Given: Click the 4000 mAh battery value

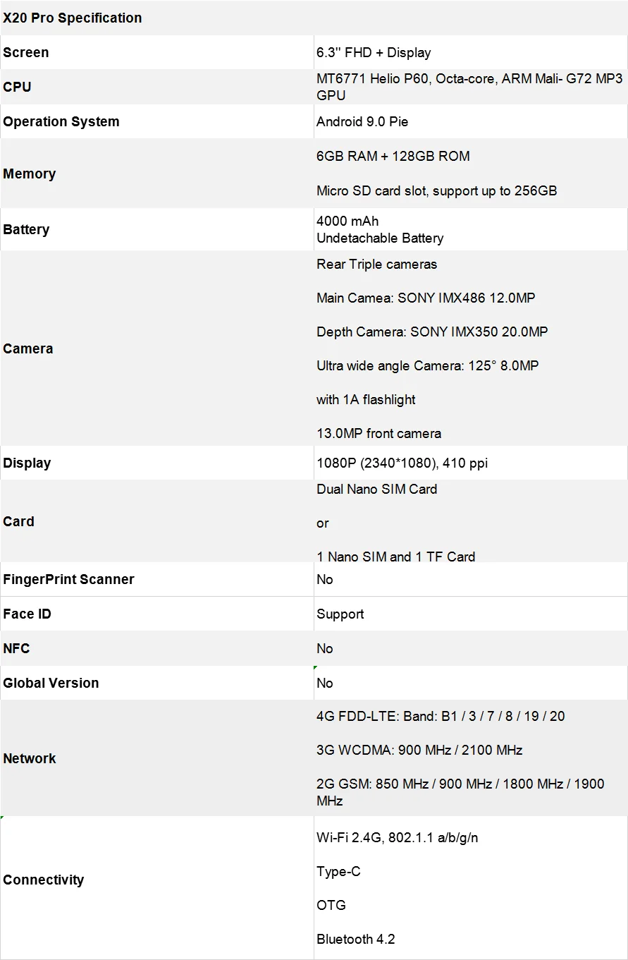Looking at the screenshot, I should pyautogui.click(x=347, y=221).
